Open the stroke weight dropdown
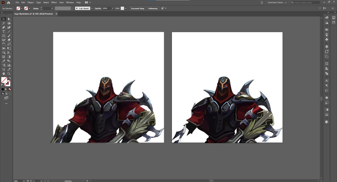The image size is (337, 182). (52, 8)
